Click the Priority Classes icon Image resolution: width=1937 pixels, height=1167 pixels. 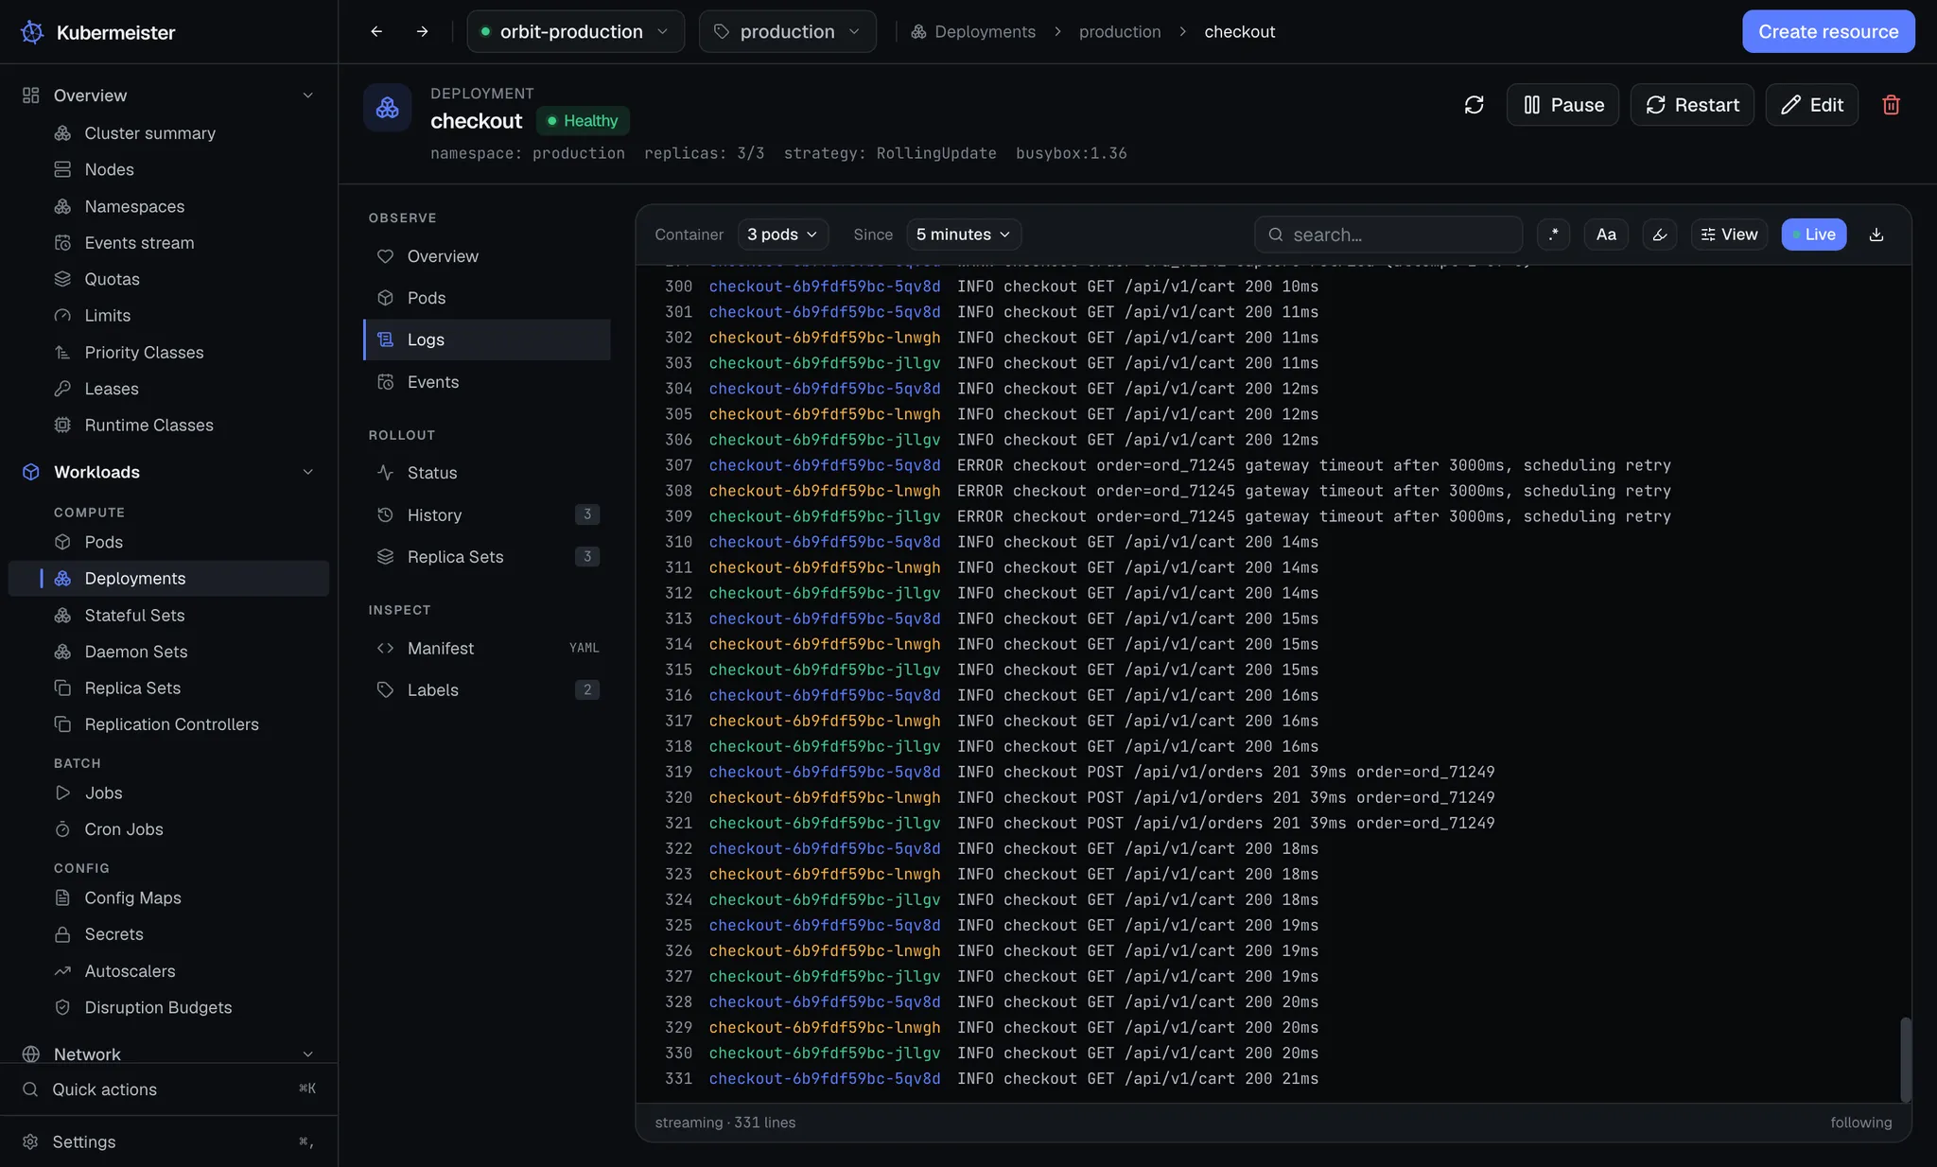tap(62, 353)
